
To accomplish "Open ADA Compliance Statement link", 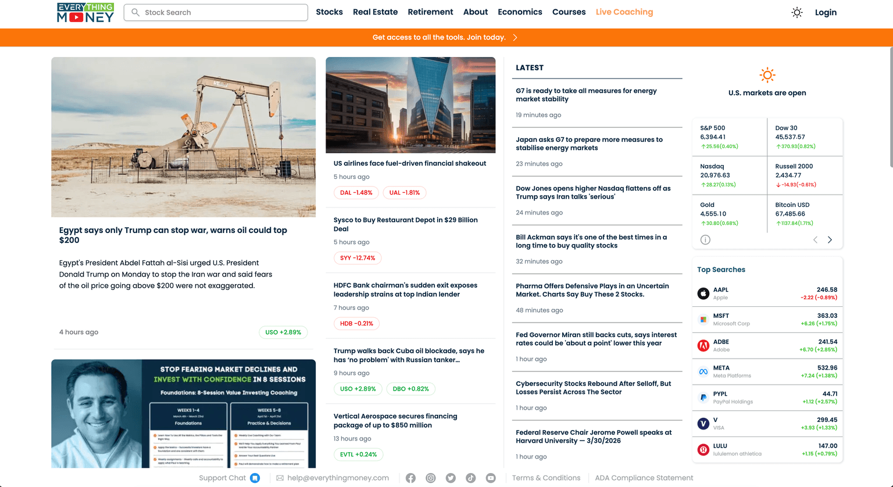I will point(644,478).
